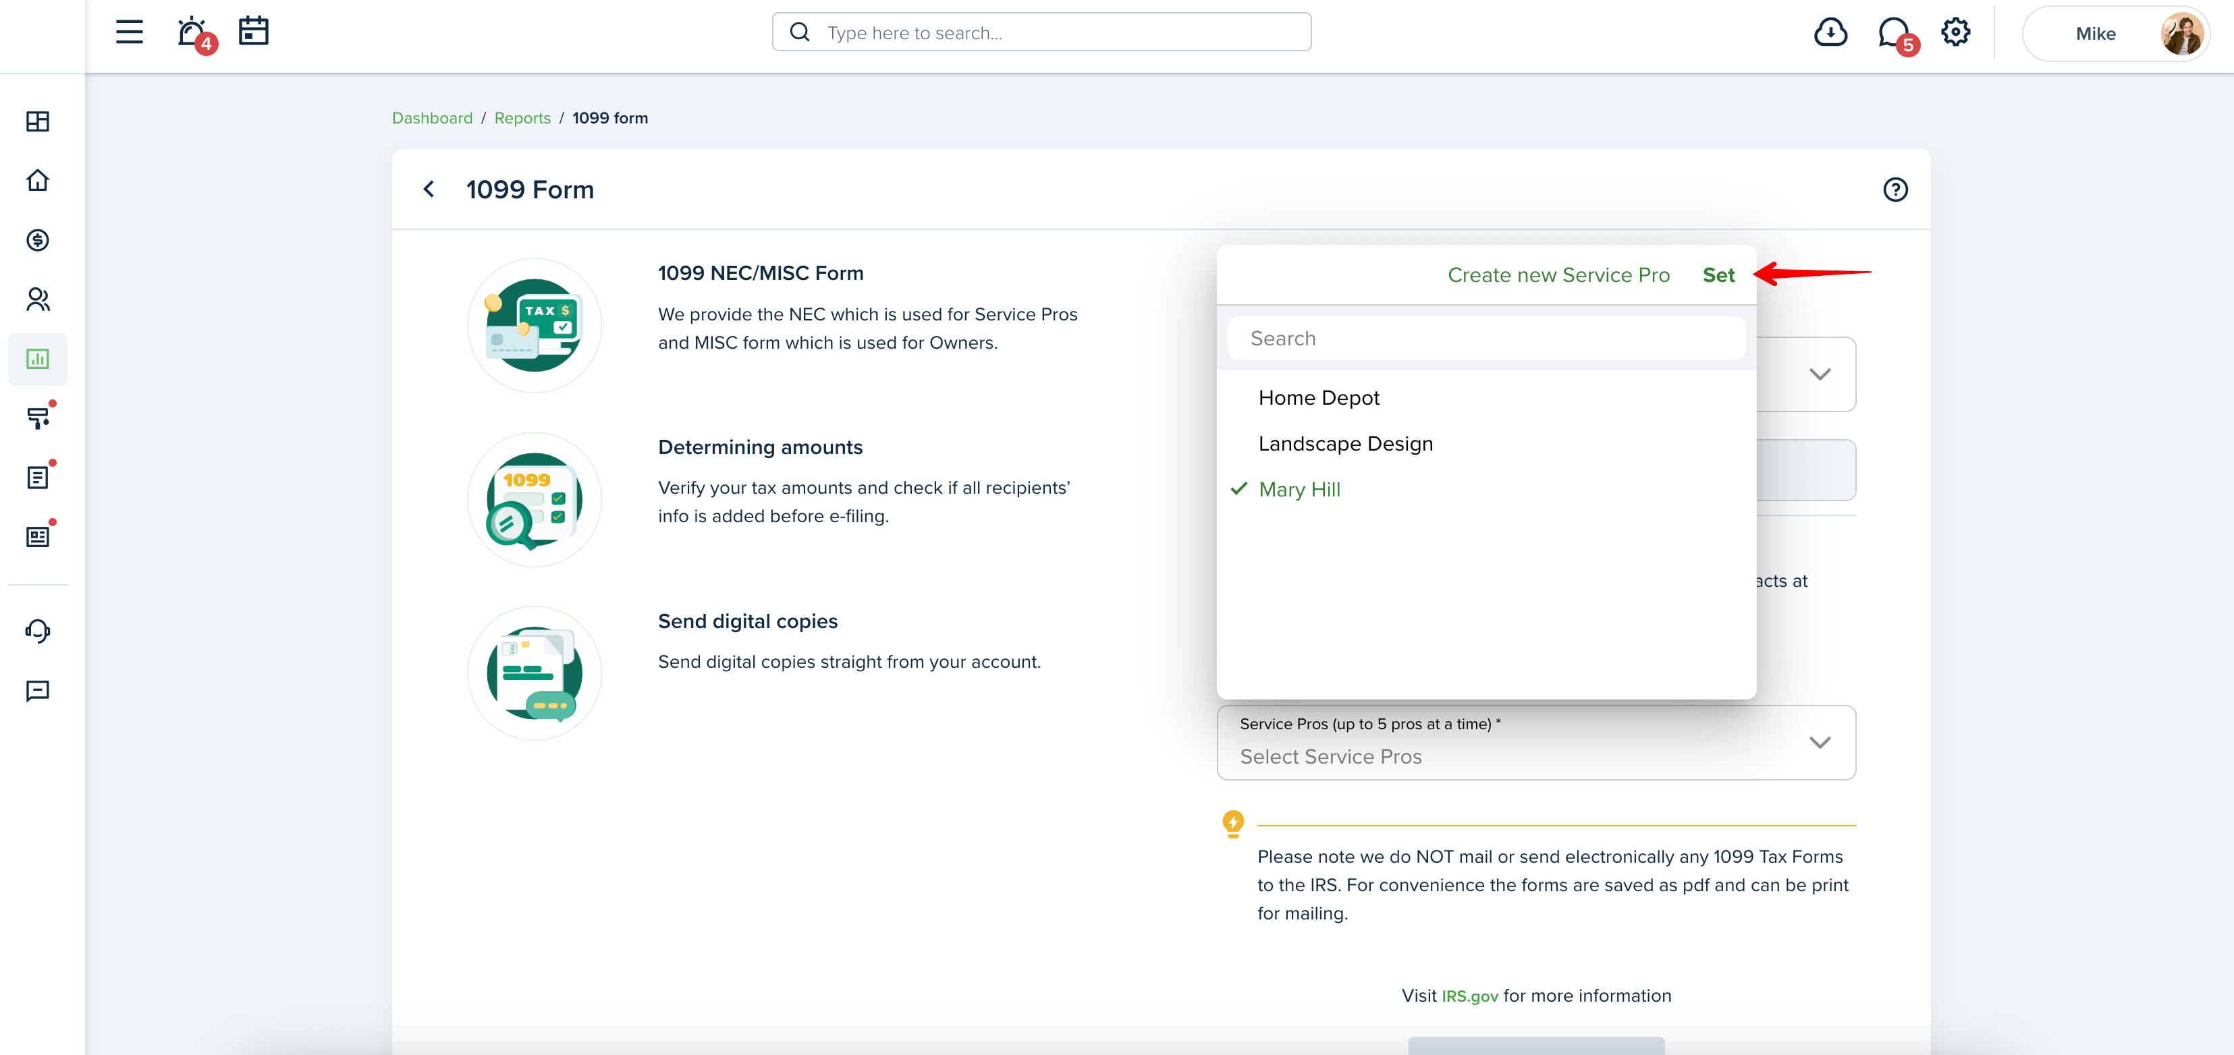Confirm selection with Set button
The image size is (2234, 1055).
1718,275
